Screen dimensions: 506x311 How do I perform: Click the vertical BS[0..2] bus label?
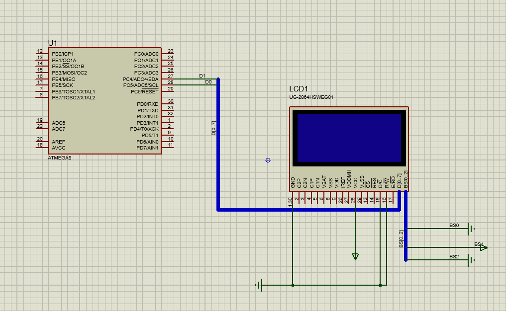click(x=401, y=239)
